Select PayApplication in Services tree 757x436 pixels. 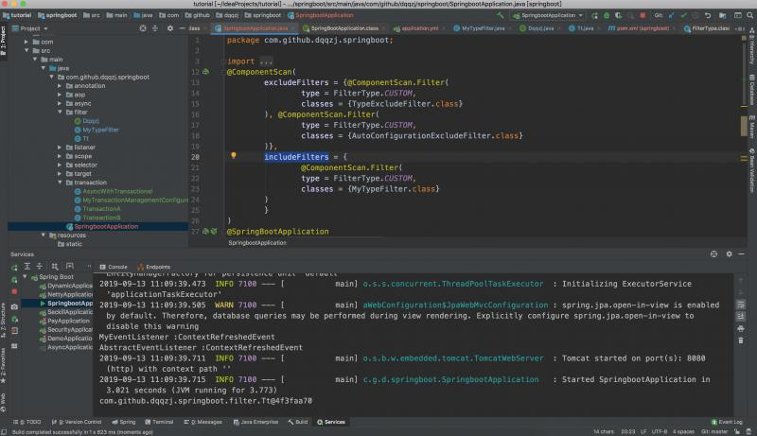67,321
